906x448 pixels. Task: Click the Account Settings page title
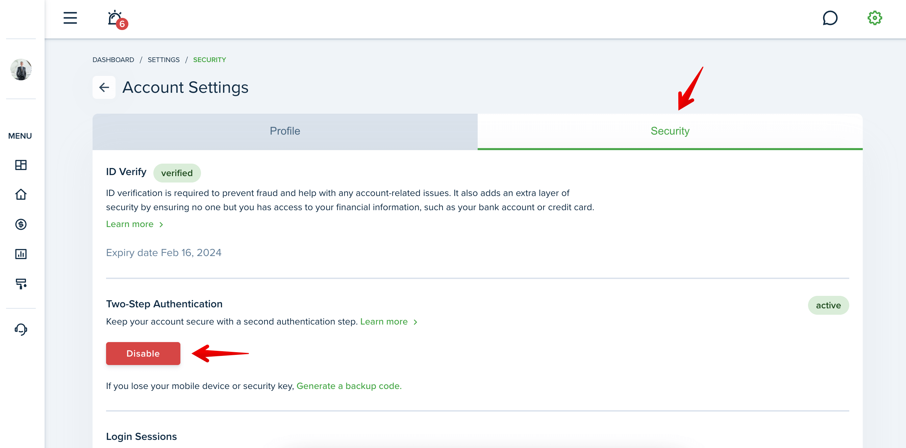[x=185, y=87]
